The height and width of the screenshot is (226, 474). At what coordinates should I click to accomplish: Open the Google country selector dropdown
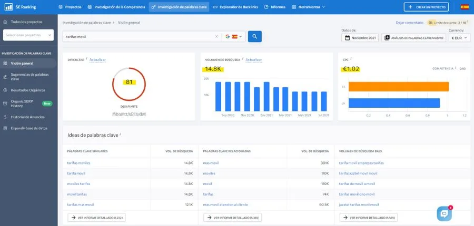point(234,37)
